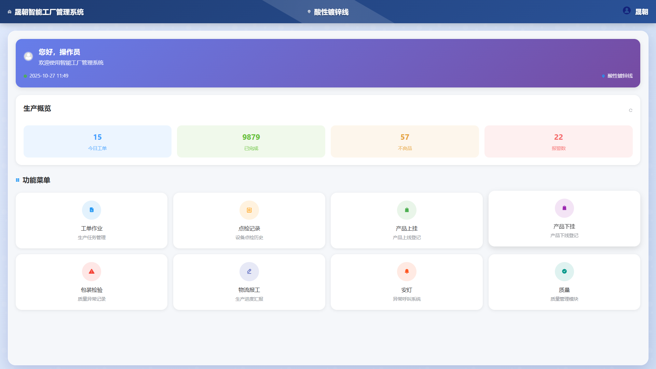The image size is (656, 369).
Task: Click the home icon in header
Action: pos(10,12)
